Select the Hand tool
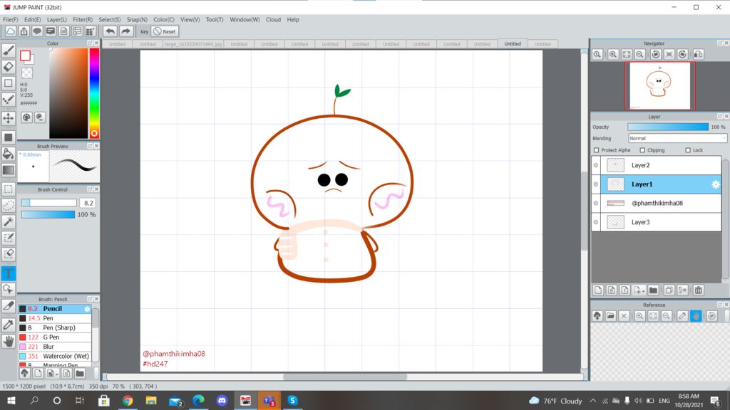Image resolution: width=730 pixels, height=410 pixels. coord(9,342)
